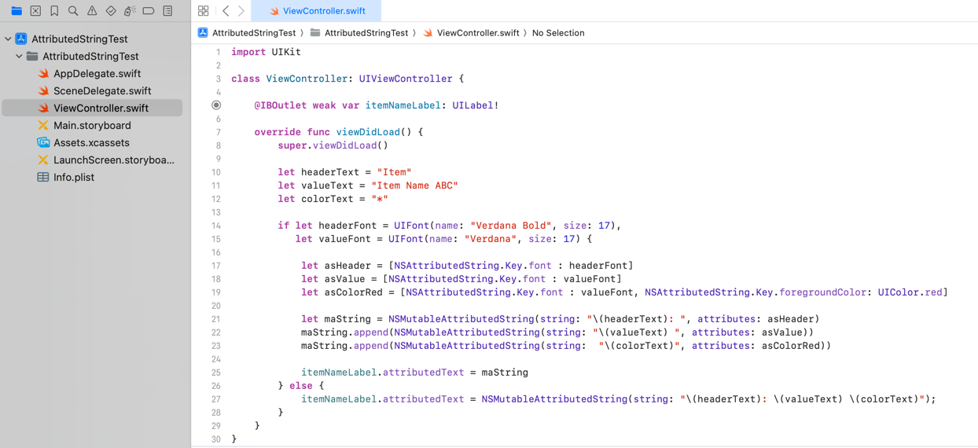
Task: Switch to the Test navigator diamond
Action: tap(111, 11)
